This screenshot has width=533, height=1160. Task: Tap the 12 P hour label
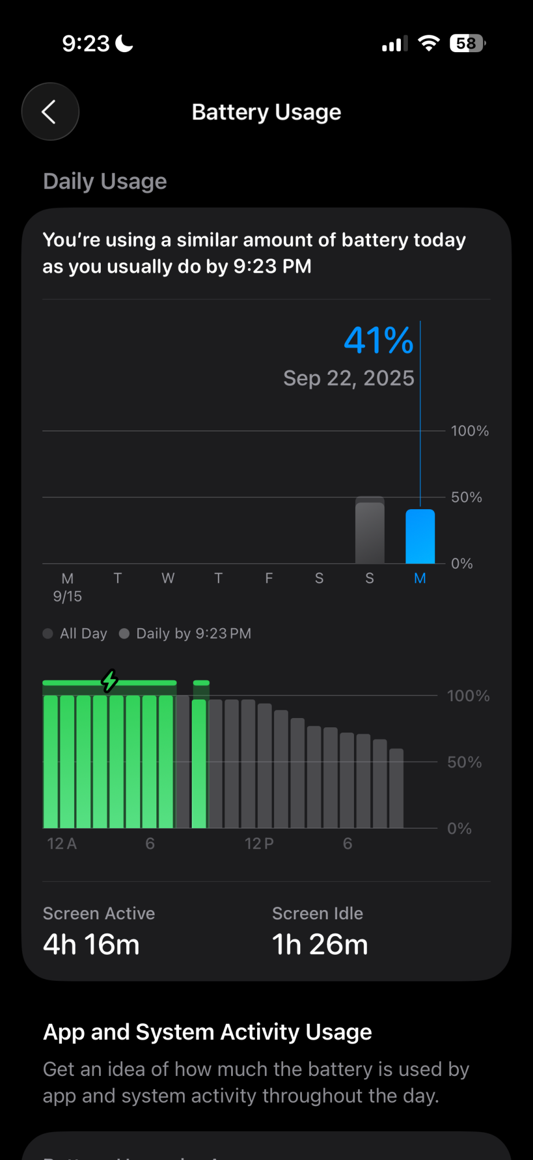tap(258, 843)
